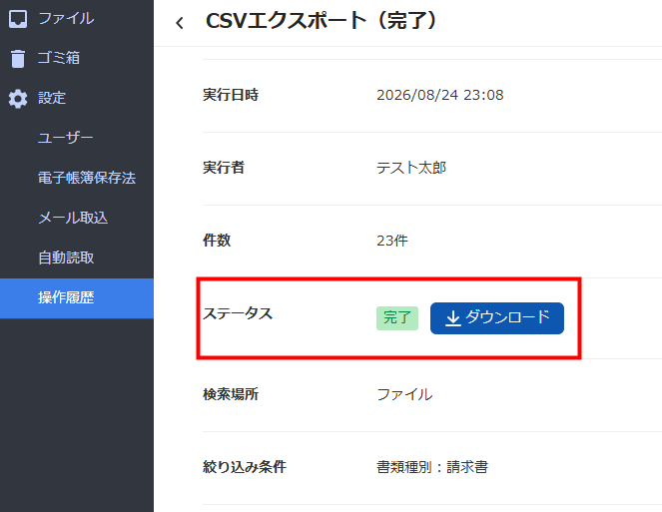This screenshot has height=512, width=662.
Task: Click the CSVエクスポート(完了) page title
Action: pos(322,21)
